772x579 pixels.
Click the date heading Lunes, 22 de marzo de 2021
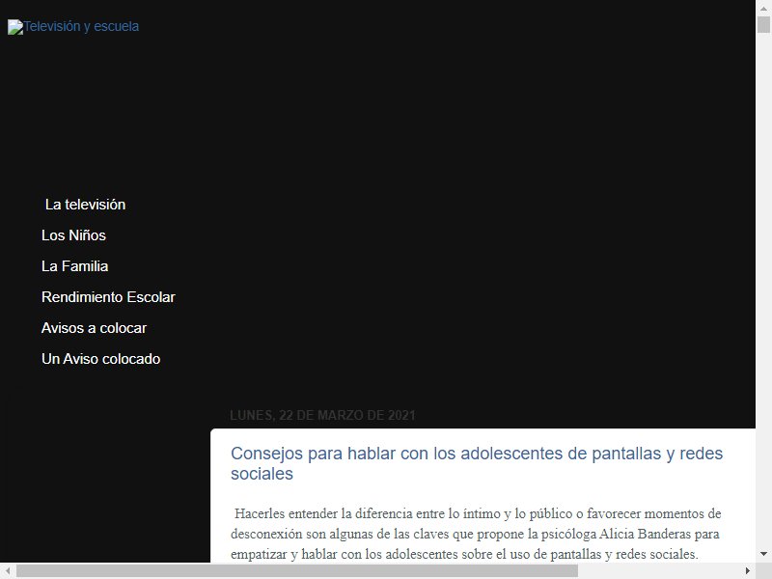coord(322,416)
